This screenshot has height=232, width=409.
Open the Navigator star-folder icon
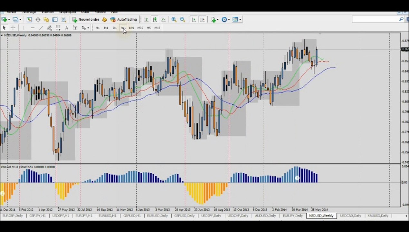(46, 20)
